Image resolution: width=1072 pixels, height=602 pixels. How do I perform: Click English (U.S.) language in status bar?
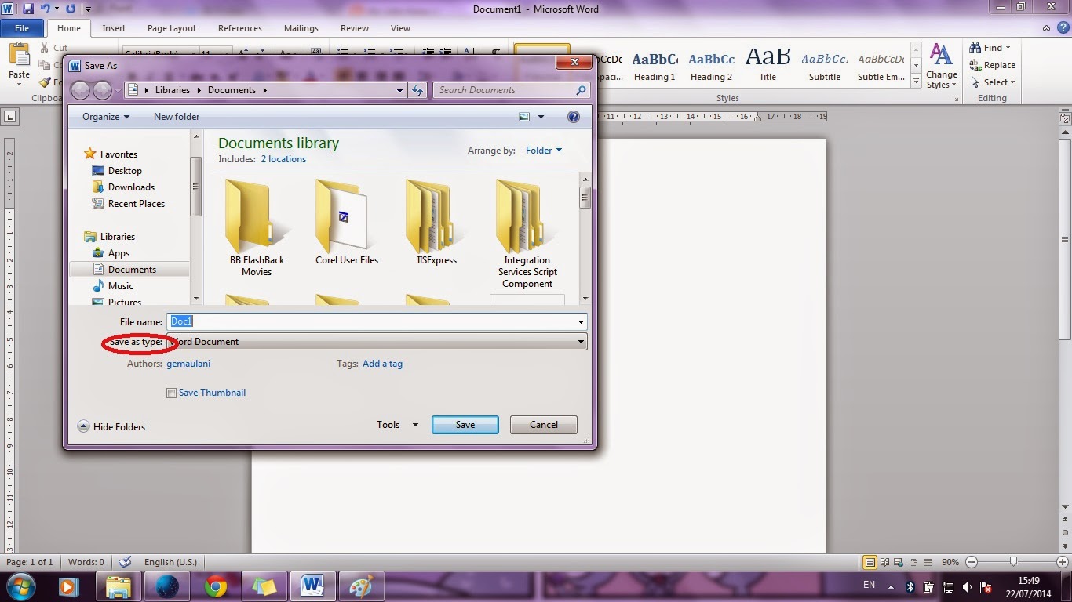(x=170, y=562)
